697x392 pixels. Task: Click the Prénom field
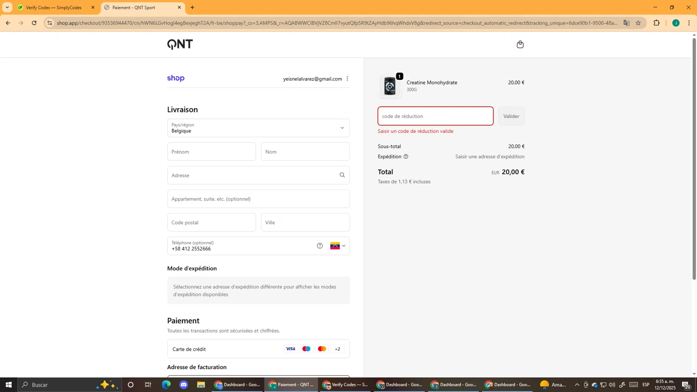coord(211,152)
